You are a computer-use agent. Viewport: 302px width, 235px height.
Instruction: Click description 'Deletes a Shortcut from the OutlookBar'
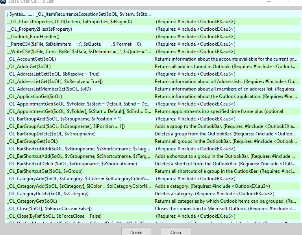click(225, 164)
